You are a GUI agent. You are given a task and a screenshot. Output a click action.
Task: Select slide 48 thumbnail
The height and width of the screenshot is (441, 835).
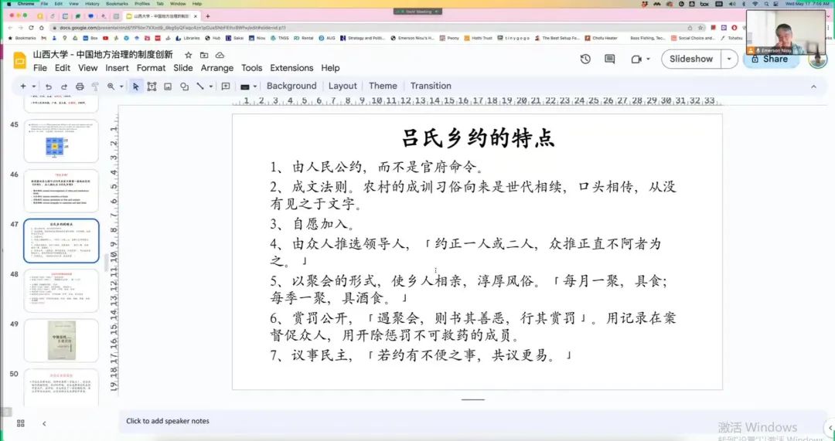click(x=61, y=291)
